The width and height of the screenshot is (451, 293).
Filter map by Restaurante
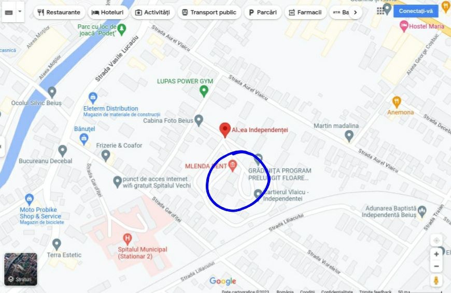pos(59,12)
